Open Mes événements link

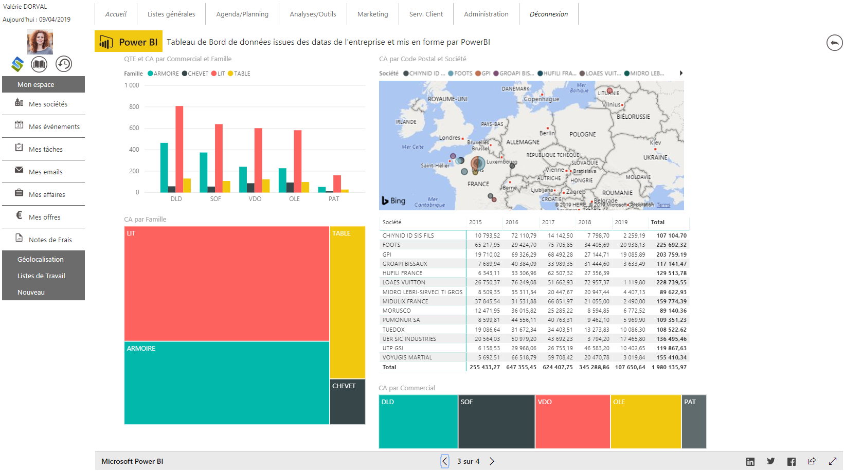[x=54, y=126]
